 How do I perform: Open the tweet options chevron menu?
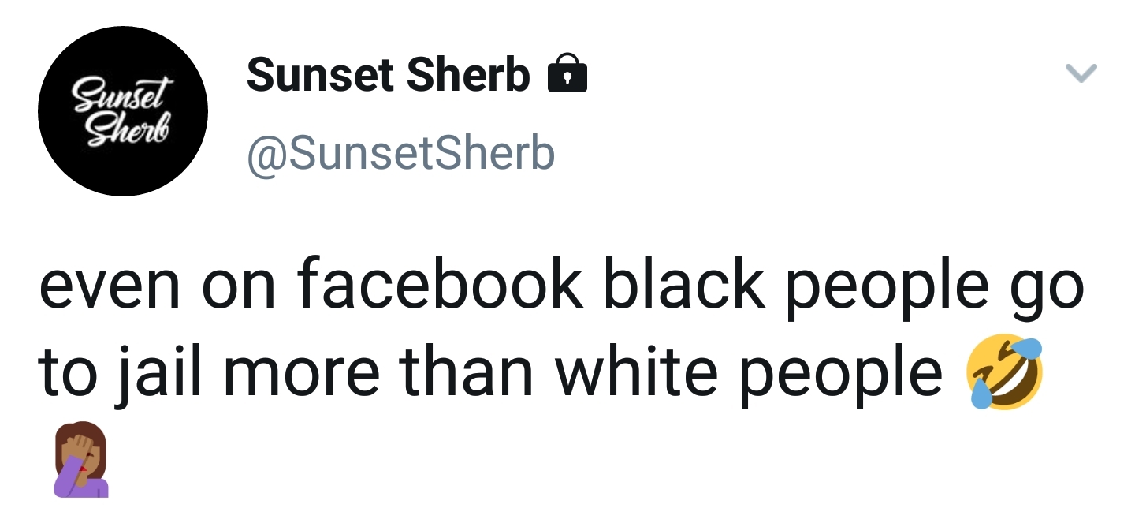pyautogui.click(x=1081, y=73)
